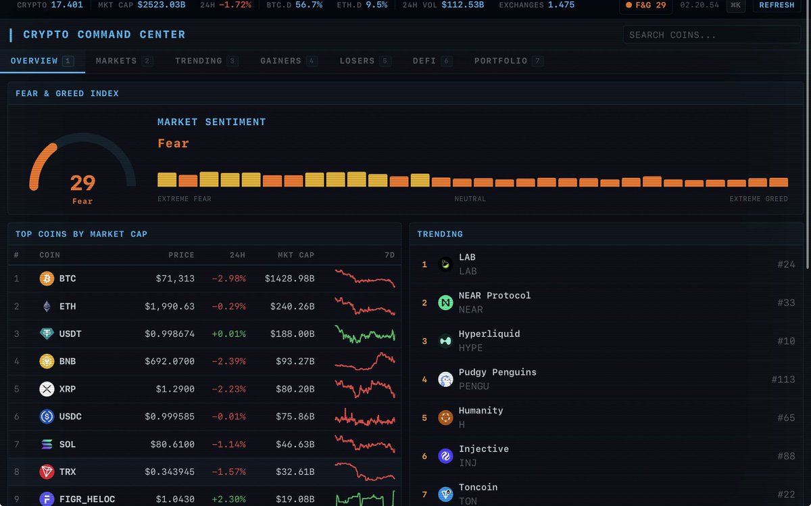The image size is (811, 506).
Task: Click the first yellow sentiment history bar
Action: [167, 179]
